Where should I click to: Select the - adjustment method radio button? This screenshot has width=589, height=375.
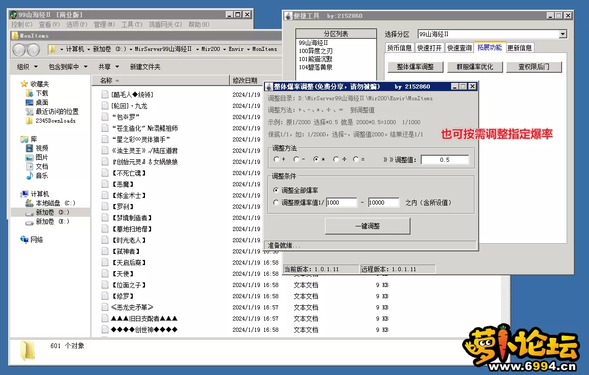click(x=297, y=159)
